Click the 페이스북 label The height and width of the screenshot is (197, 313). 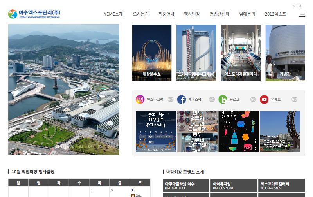point(194,100)
